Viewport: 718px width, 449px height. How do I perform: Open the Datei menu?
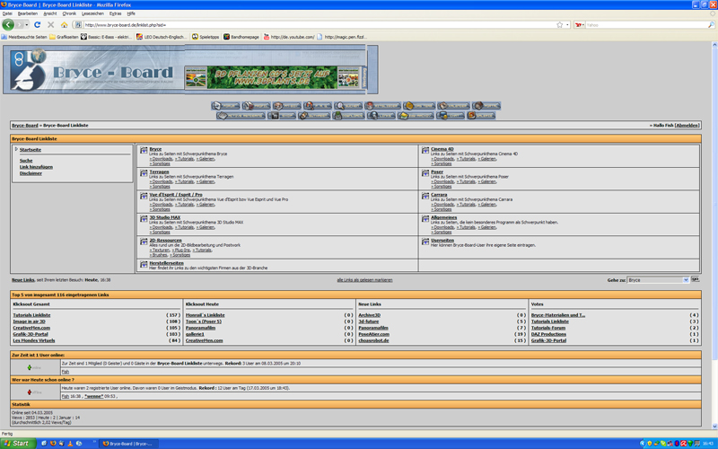tap(7, 13)
